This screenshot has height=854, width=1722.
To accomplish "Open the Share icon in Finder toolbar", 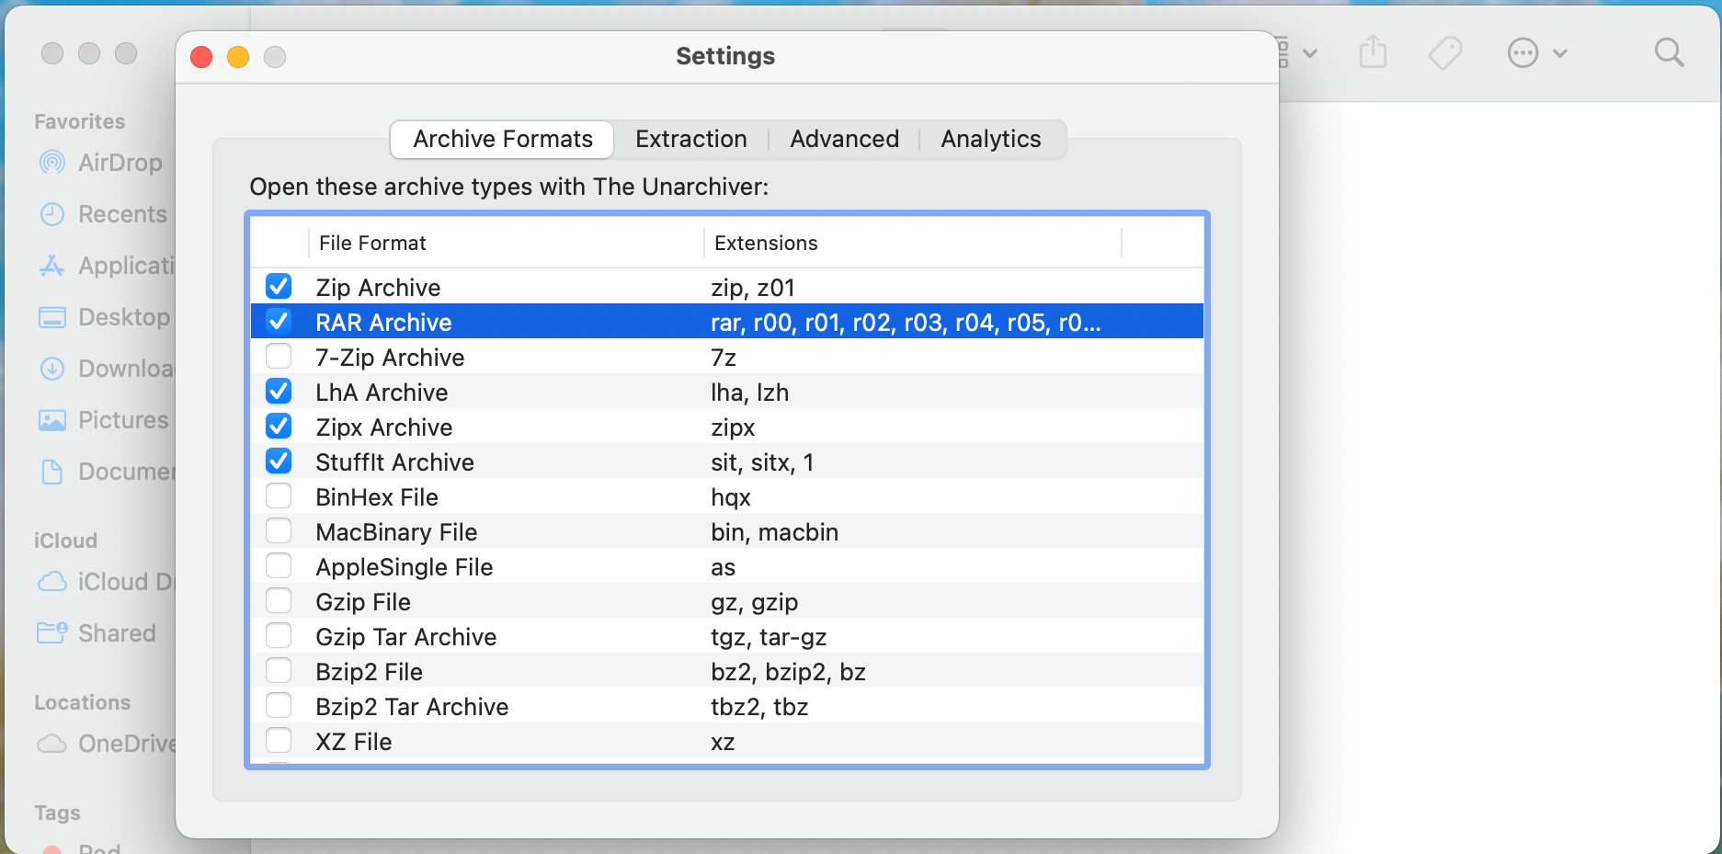I will coord(1373,51).
